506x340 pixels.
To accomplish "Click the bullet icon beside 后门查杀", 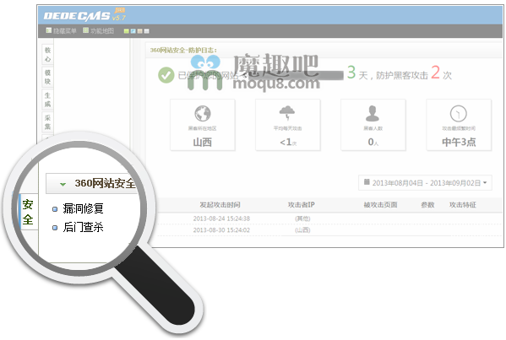I will (55, 228).
